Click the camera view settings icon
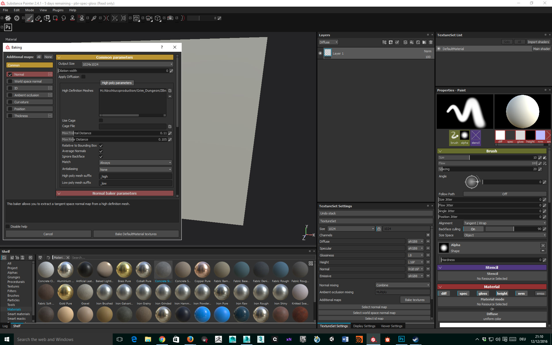 149,18
